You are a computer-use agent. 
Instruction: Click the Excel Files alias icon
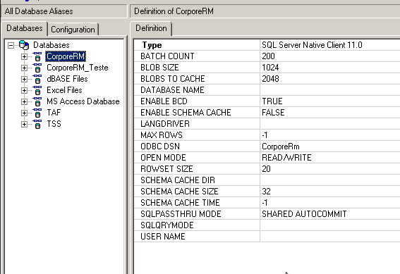click(x=37, y=90)
